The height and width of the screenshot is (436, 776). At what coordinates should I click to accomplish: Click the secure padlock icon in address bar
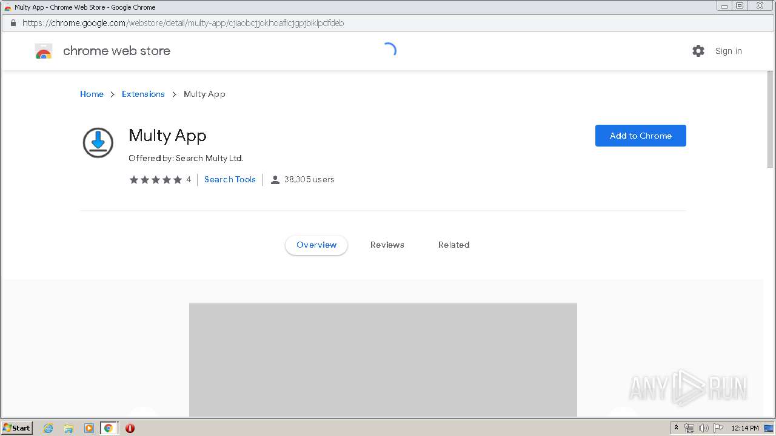tap(13, 23)
